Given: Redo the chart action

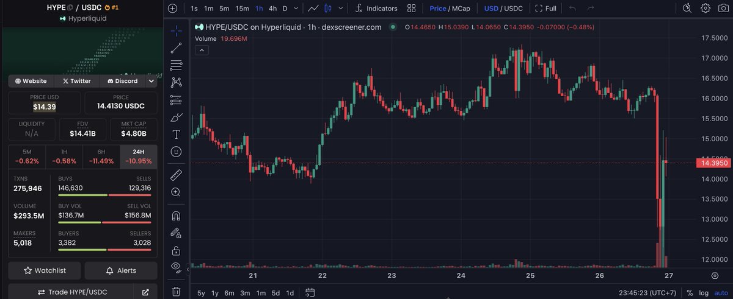Looking at the screenshot, I should pyautogui.click(x=591, y=9).
